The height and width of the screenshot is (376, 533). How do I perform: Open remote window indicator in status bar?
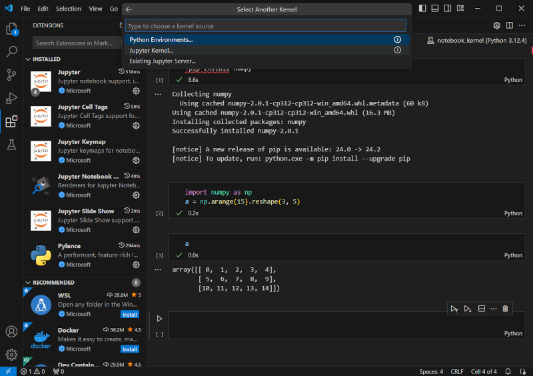point(8,371)
